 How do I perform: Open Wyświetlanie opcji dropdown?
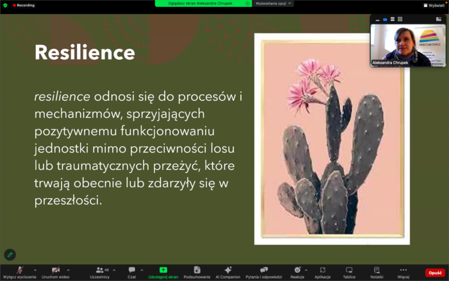(x=274, y=3)
